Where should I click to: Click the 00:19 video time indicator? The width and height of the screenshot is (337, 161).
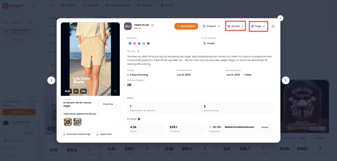[x=67, y=91]
